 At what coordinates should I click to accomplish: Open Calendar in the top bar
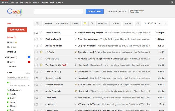pyautogui.click(x=14, y=2)
